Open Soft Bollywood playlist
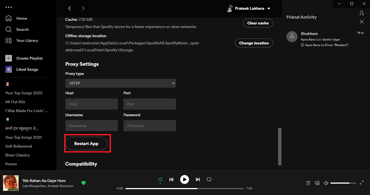 point(19,146)
